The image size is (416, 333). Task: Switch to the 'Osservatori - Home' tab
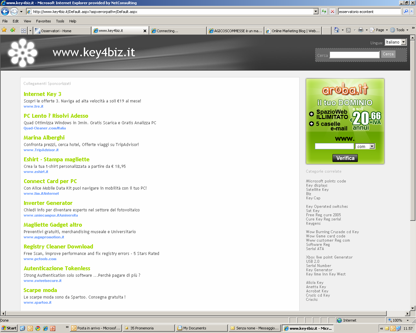[62, 31]
